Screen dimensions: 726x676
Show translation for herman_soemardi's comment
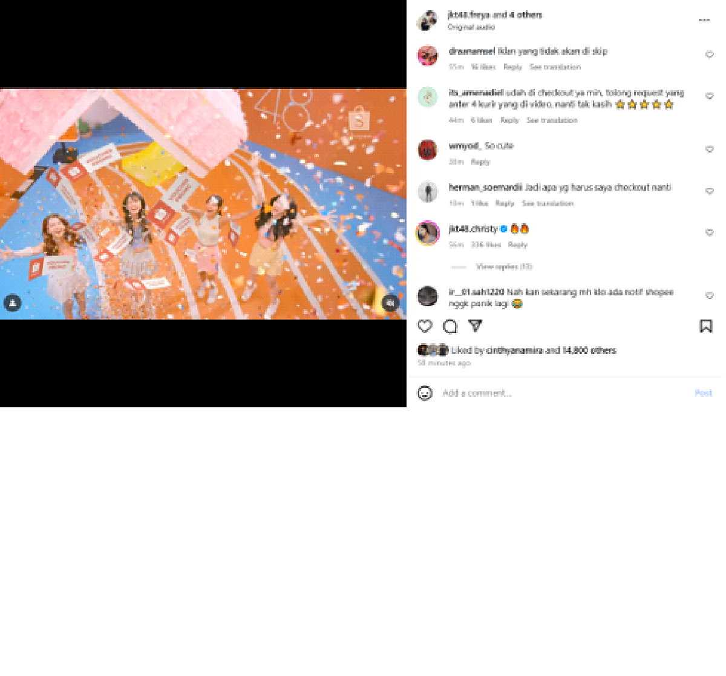tap(548, 203)
